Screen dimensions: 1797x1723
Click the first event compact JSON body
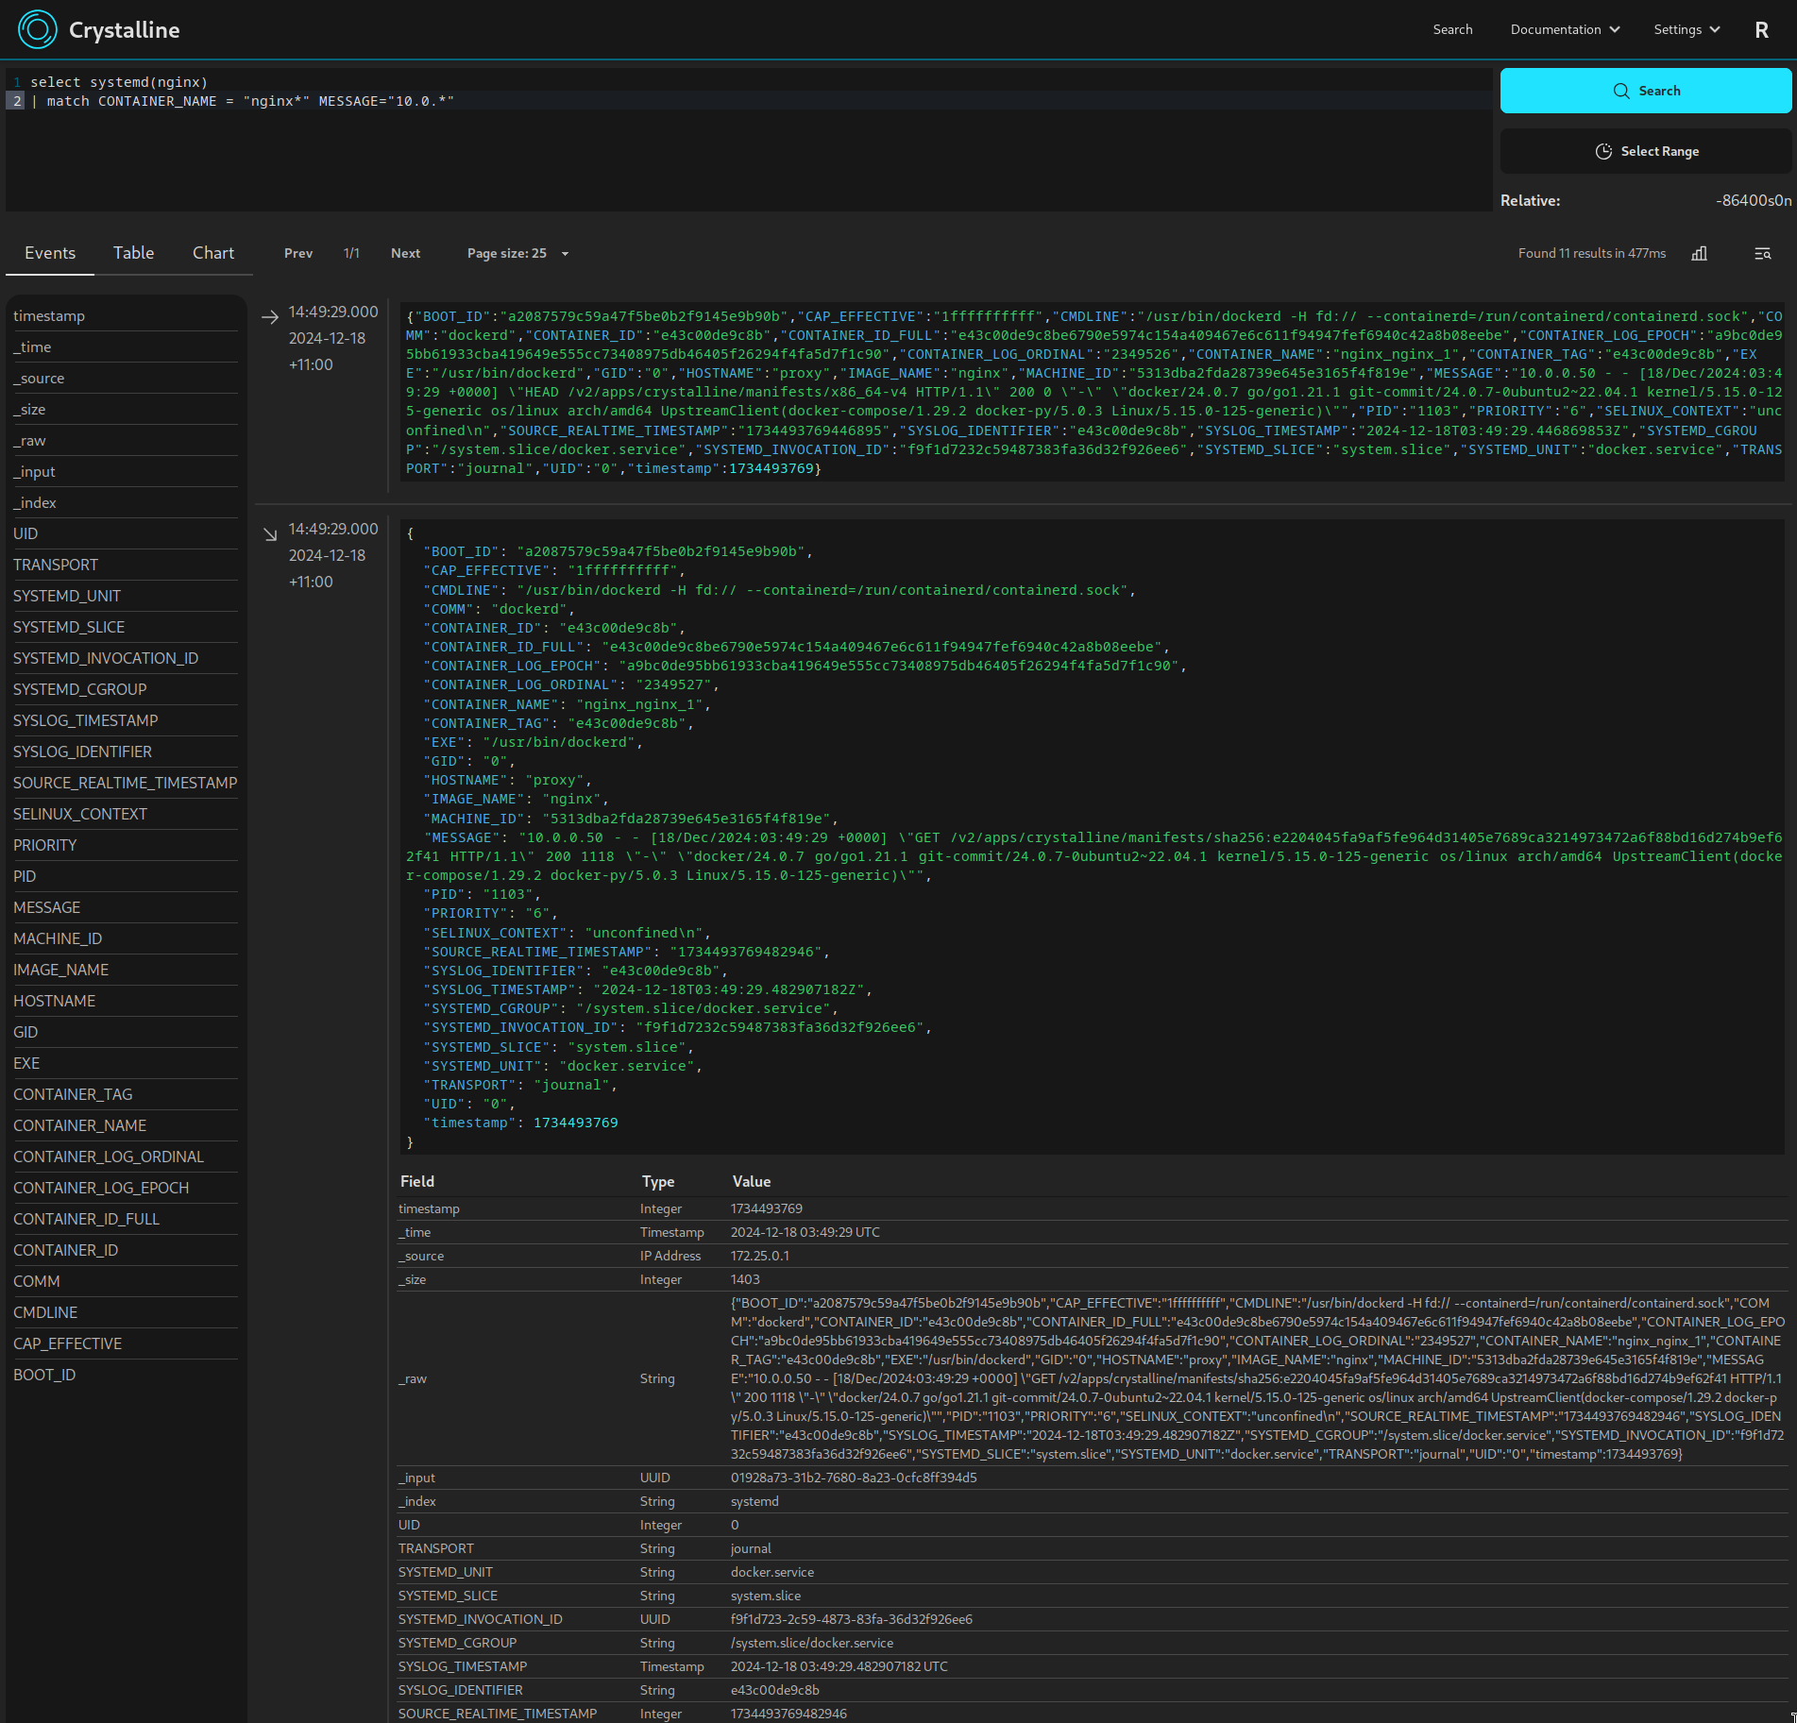(1093, 392)
